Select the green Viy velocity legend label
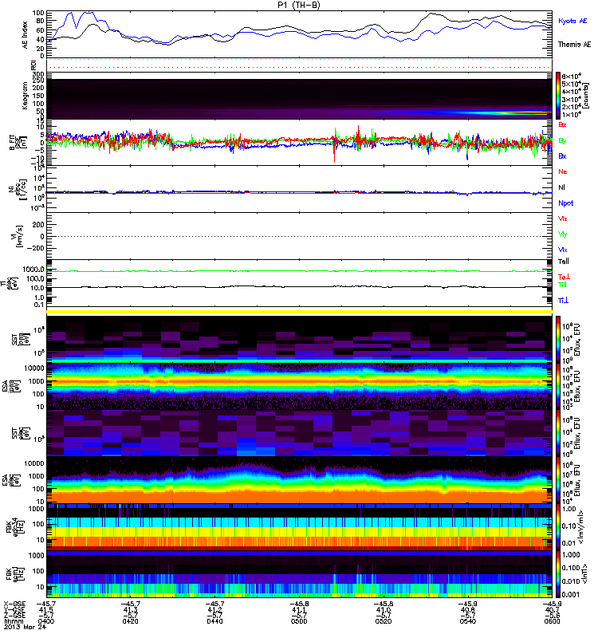598x638 pixels. point(562,234)
